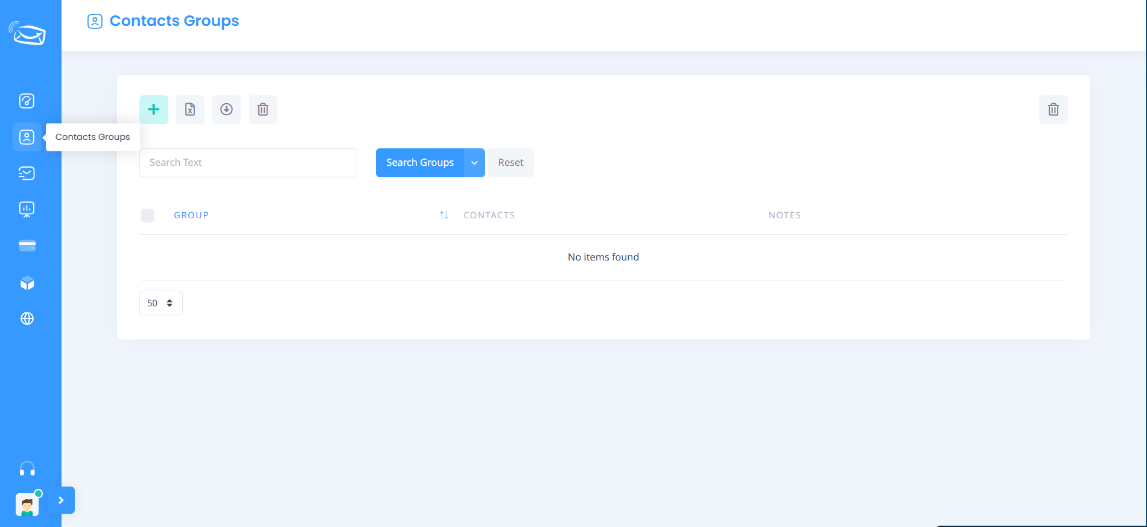
Task: Expand the sidebar with the arrow button
Action: [61, 500]
